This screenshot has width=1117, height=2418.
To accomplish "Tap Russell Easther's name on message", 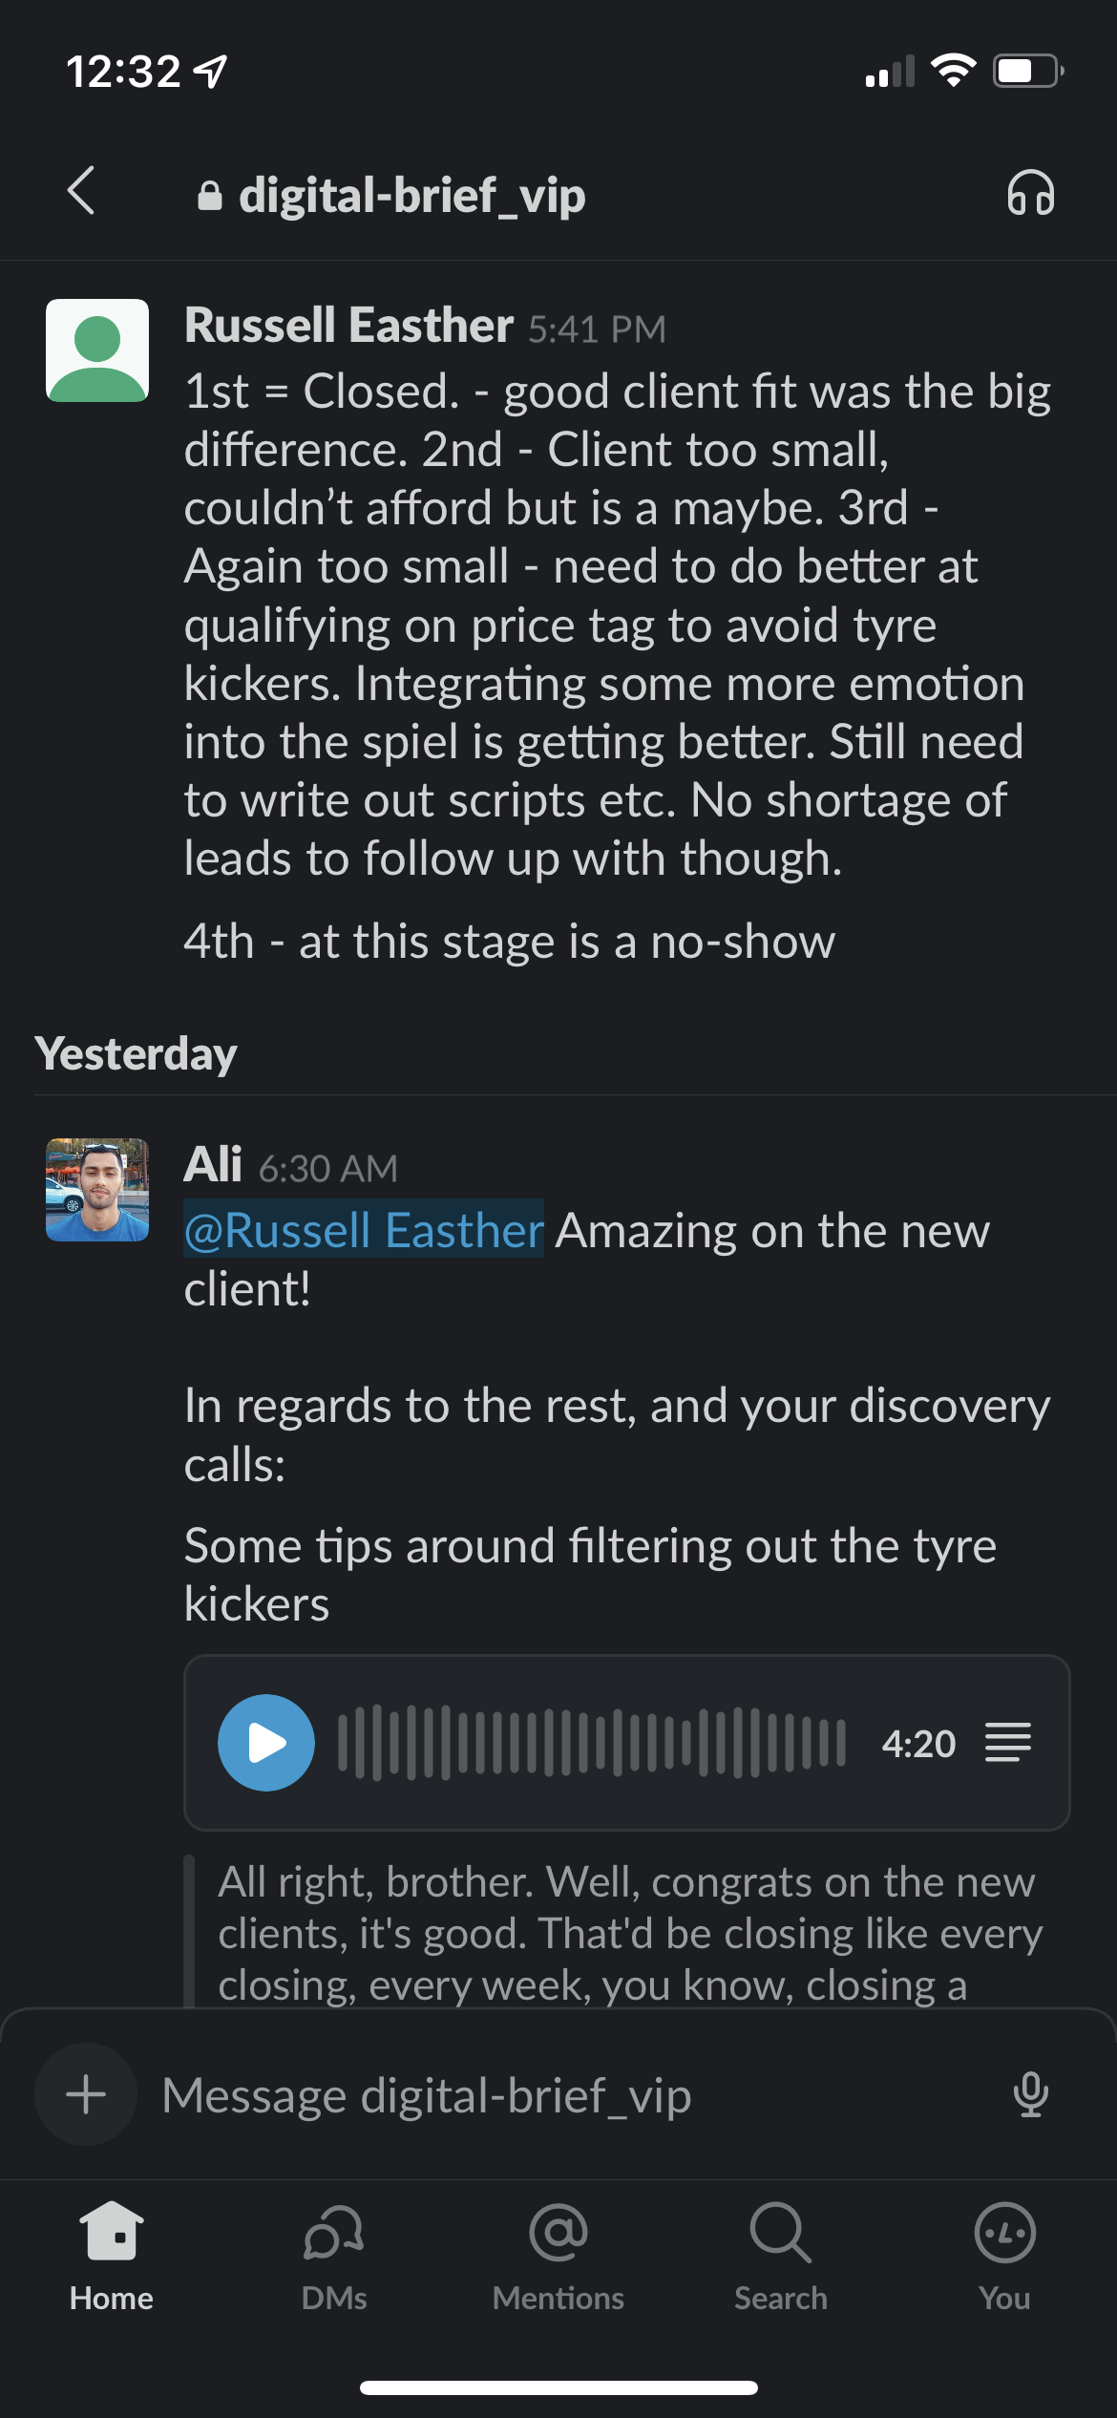I will point(348,326).
